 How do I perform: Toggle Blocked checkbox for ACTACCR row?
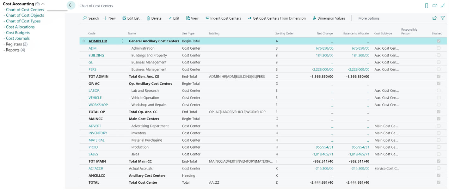(x=438, y=168)
